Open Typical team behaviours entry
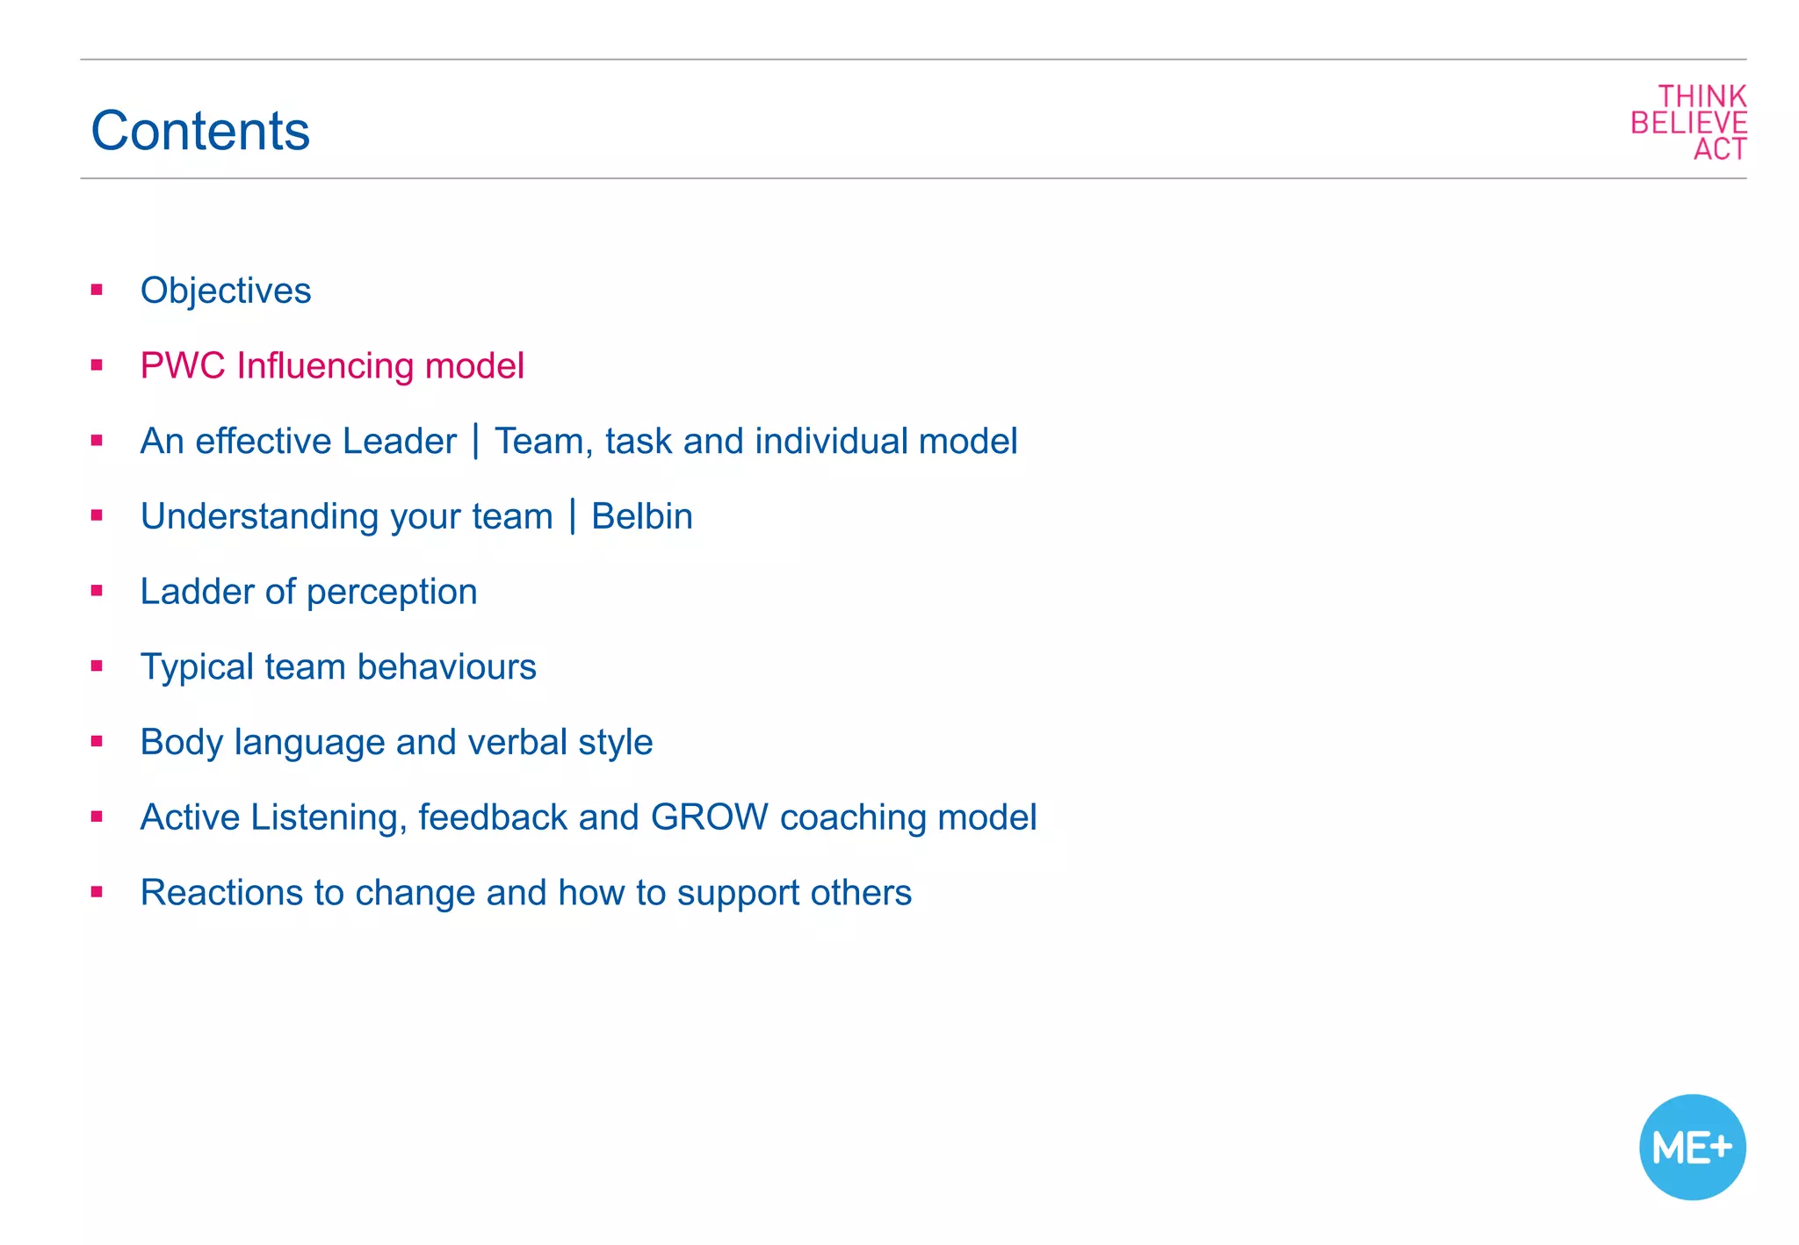The height and width of the screenshot is (1245, 1799). pyautogui.click(x=338, y=667)
